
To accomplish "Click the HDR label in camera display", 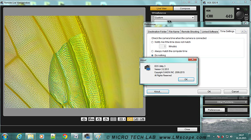I will click(x=208, y=11).
